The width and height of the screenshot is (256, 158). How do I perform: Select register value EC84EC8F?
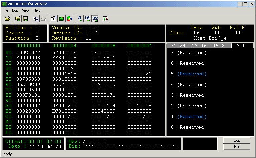pyautogui.click(x=103, y=111)
